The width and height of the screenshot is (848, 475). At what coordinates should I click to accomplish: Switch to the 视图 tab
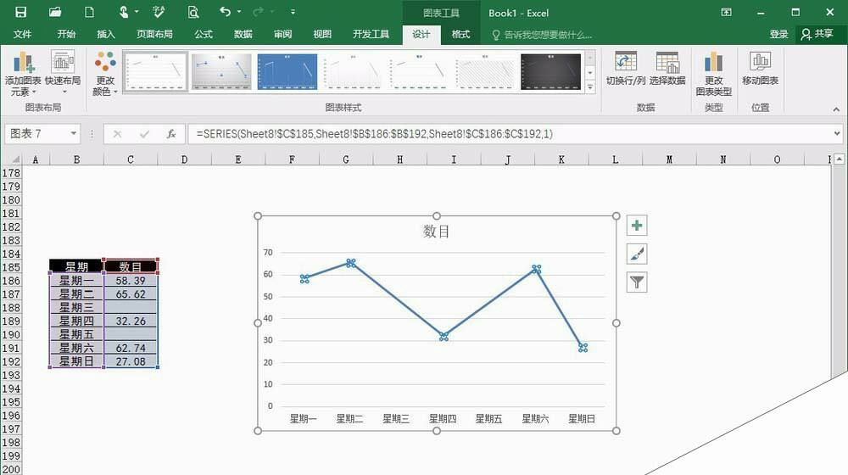(x=321, y=34)
